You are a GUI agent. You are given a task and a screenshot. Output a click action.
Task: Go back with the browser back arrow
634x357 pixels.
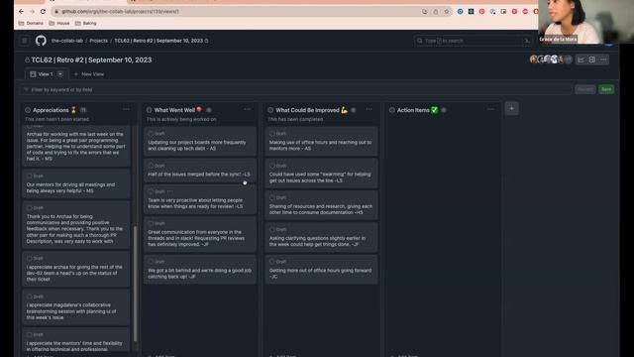click(x=22, y=11)
